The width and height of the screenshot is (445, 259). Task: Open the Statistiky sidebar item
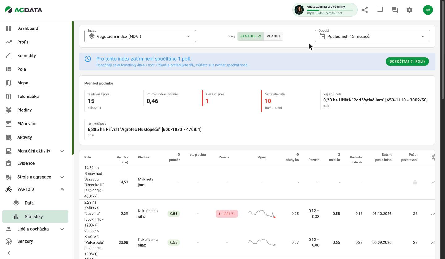tap(35, 217)
